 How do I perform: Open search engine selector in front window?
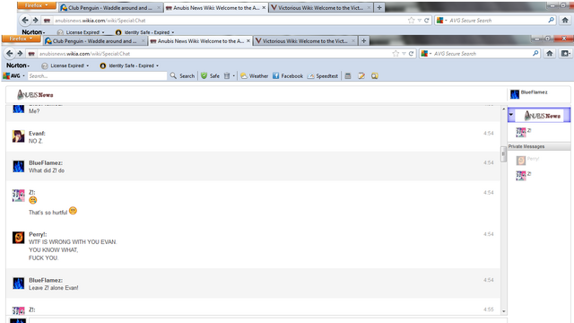click(x=427, y=54)
